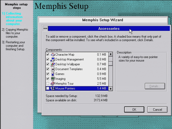This screenshot has width=172, height=129.
Task: Uncheck the Games checkbox
Action: 48,74
